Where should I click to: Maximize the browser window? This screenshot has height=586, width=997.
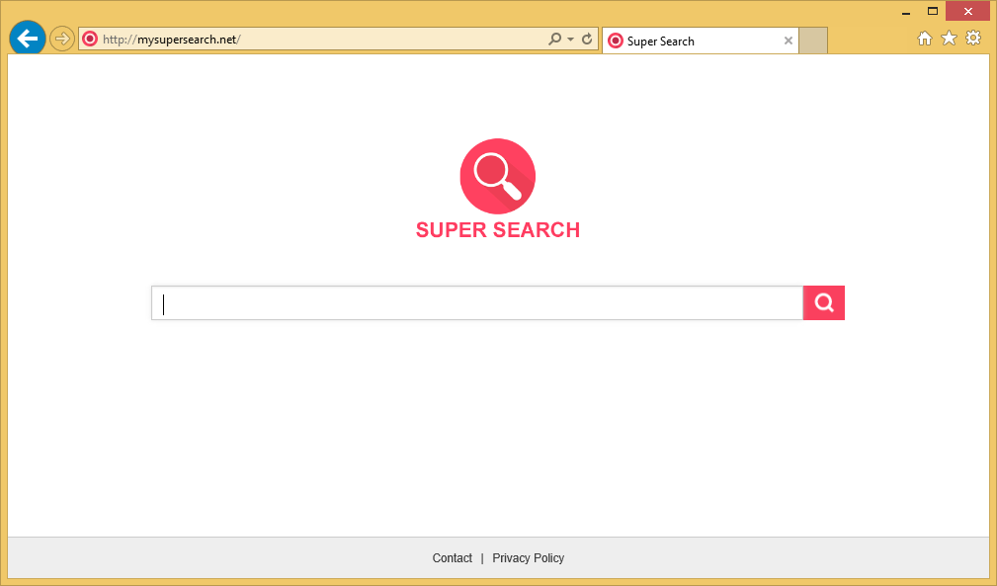(x=932, y=11)
